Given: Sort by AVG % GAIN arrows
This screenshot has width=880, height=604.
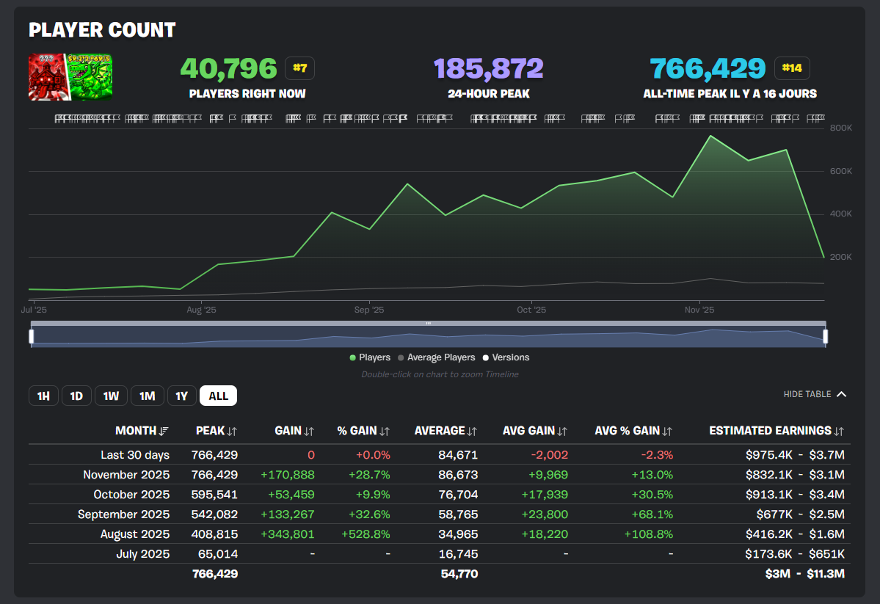Looking at the screenshot, I should click(667, 432).
